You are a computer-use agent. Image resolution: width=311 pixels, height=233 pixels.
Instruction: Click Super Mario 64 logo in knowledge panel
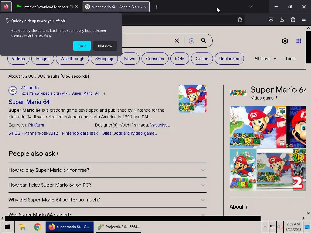tap(238, 93)
